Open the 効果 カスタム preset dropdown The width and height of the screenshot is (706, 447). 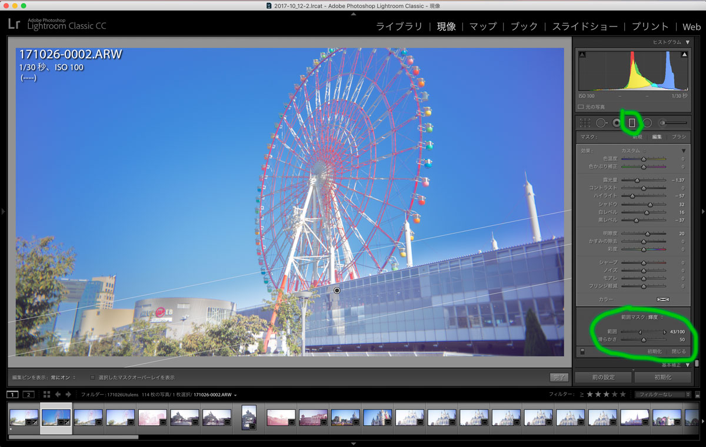[x=633, y=151]
